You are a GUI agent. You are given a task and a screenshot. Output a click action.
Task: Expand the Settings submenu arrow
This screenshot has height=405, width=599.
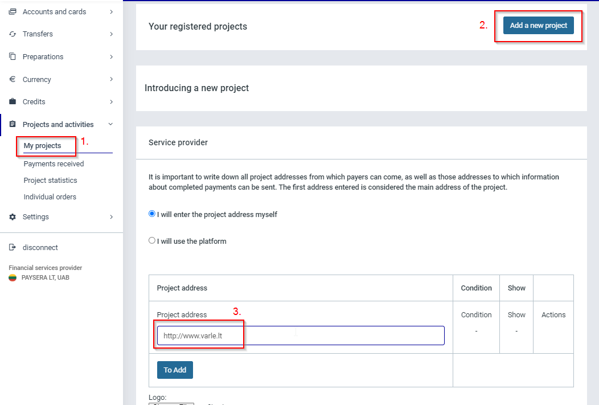(111, 217)
